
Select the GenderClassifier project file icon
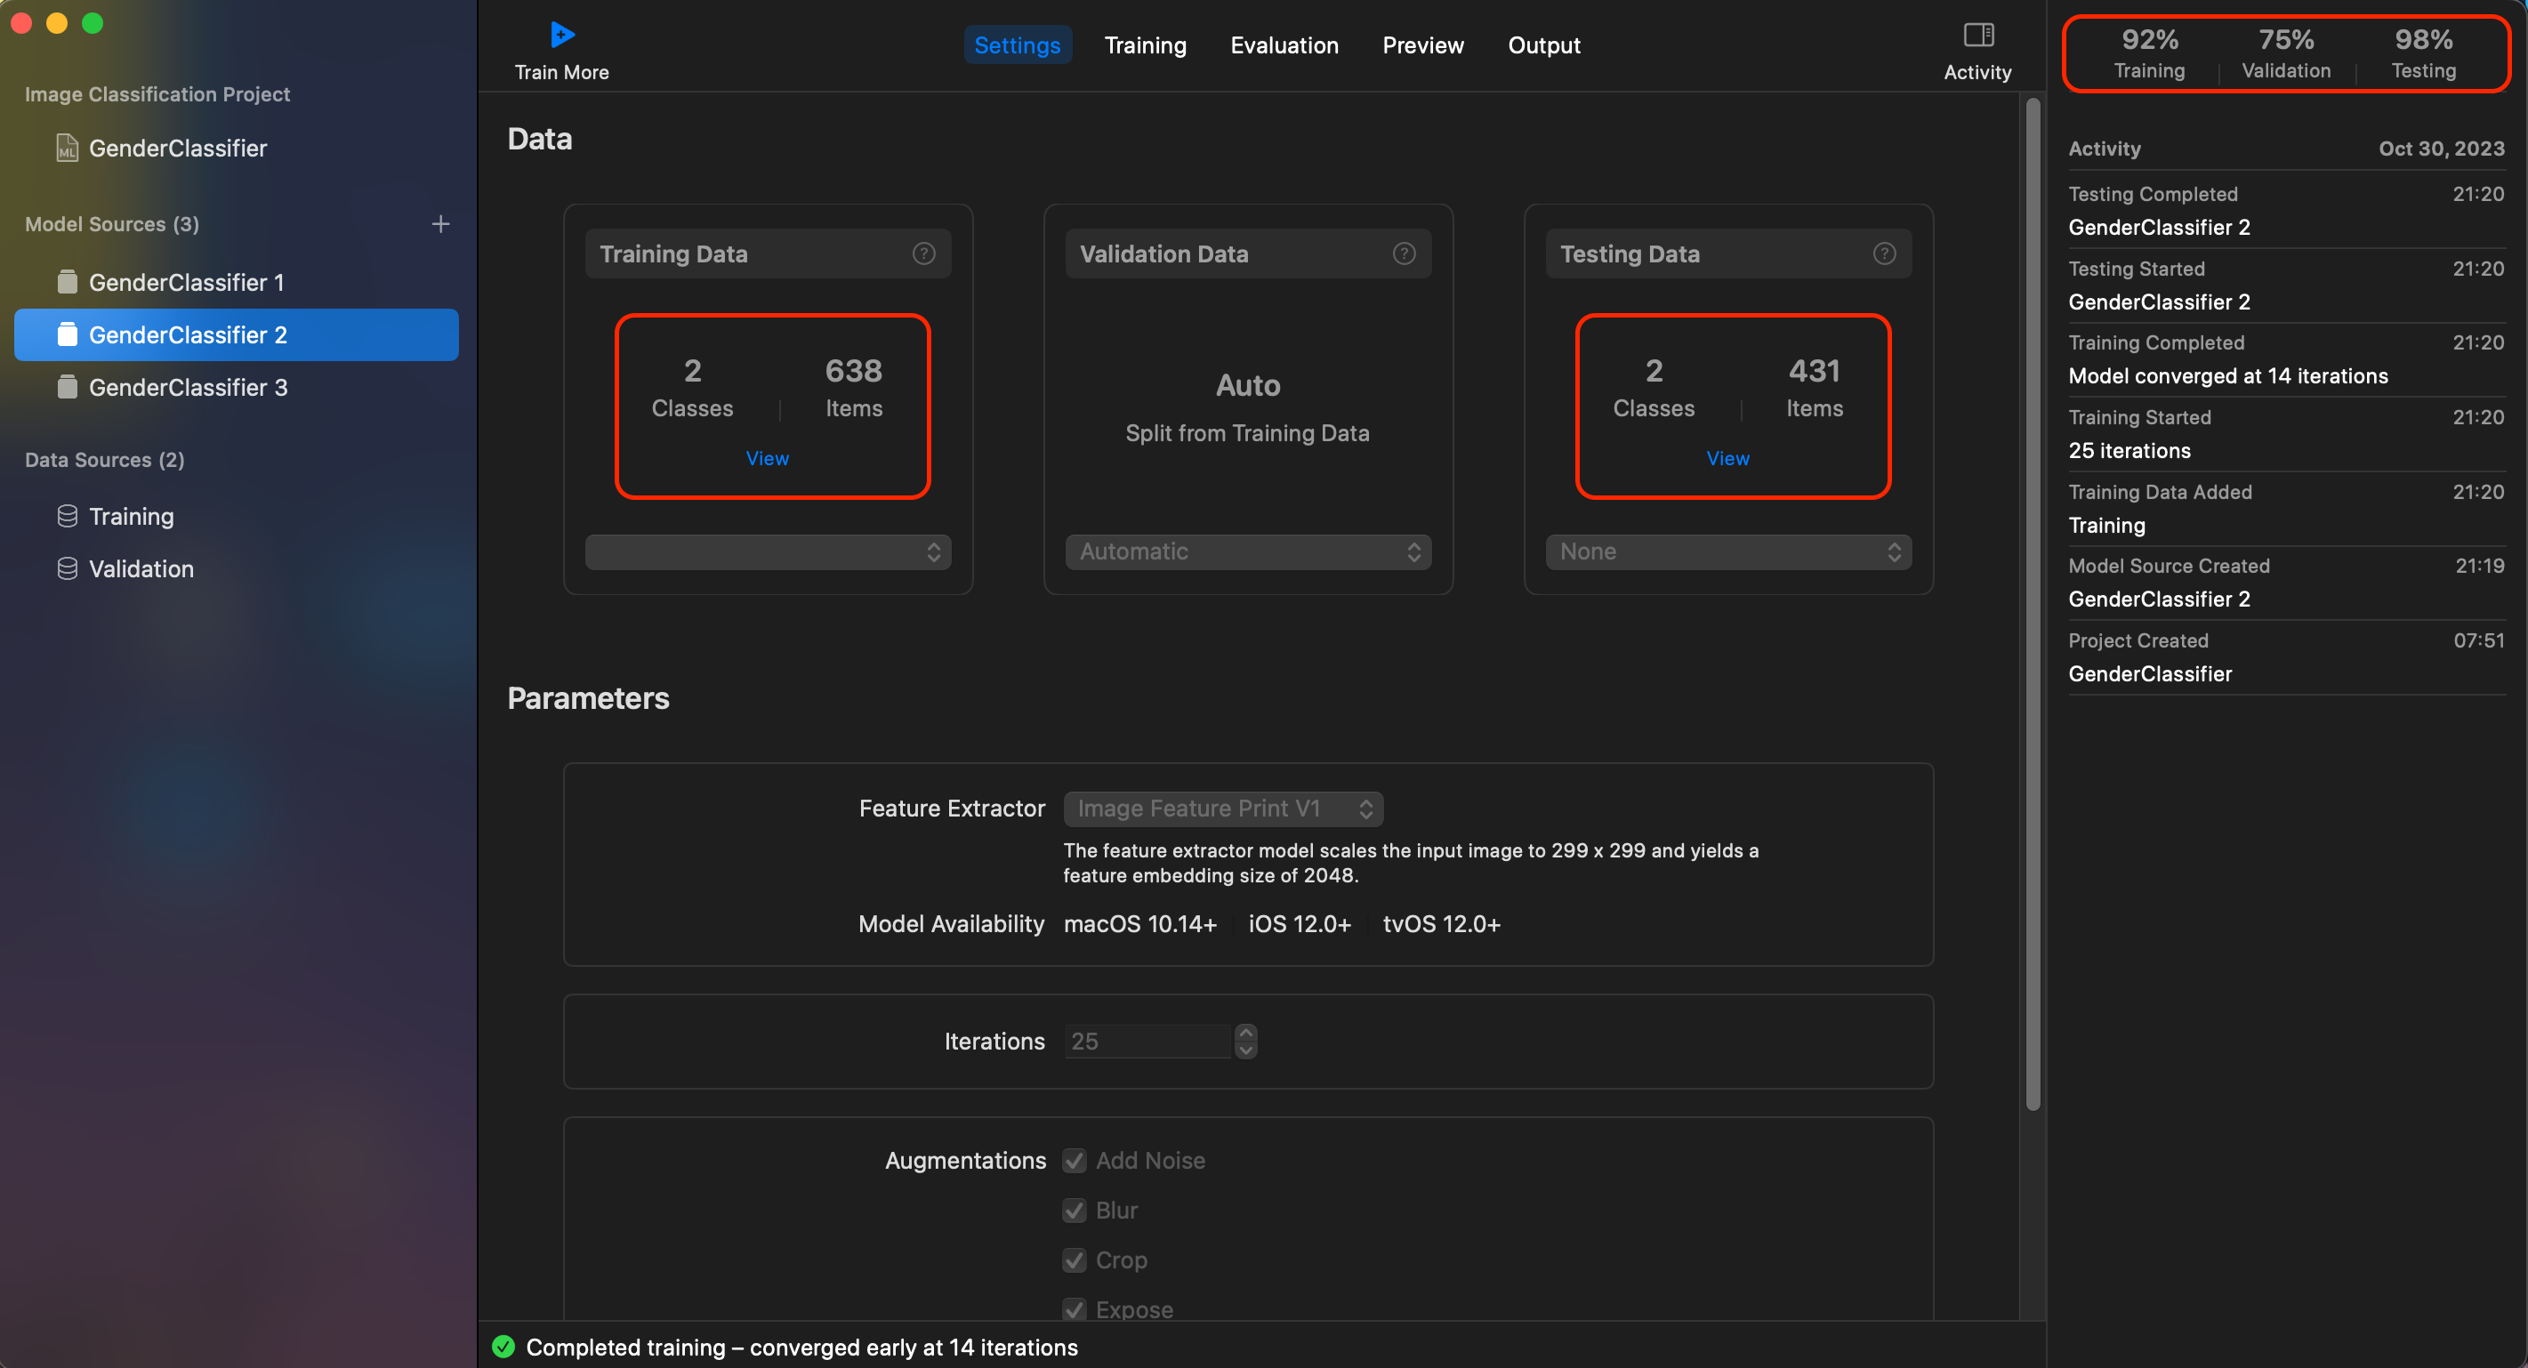click(x=67, y=149)
